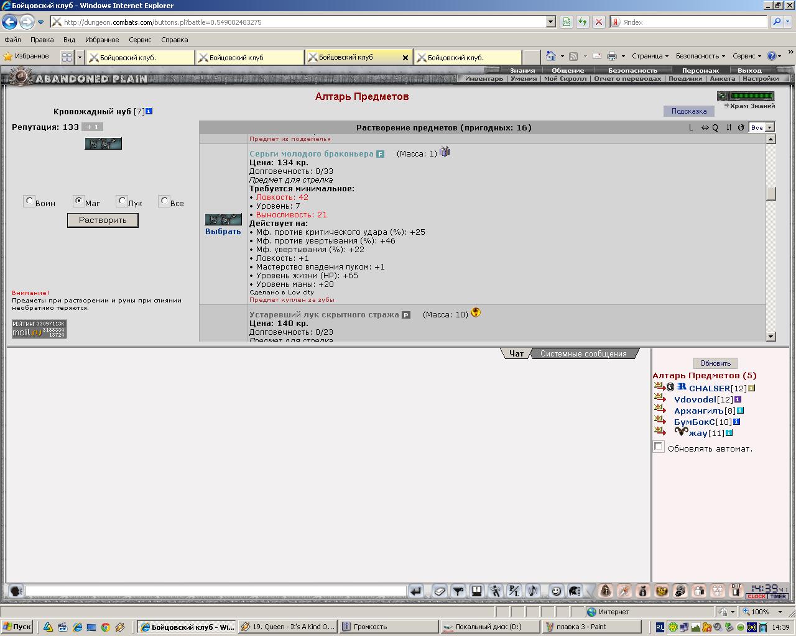Click the circular reload icon in items header
The height and width of the screenshot is (636, 796).
coord(741,127)
